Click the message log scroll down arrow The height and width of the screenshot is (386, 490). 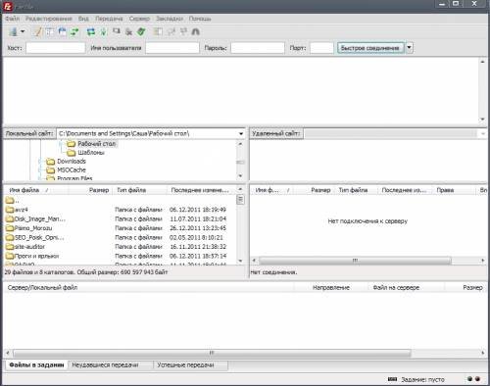pyautogui.click(x=483, y=120)
